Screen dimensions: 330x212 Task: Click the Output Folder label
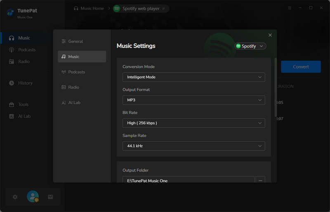point(135,170)
